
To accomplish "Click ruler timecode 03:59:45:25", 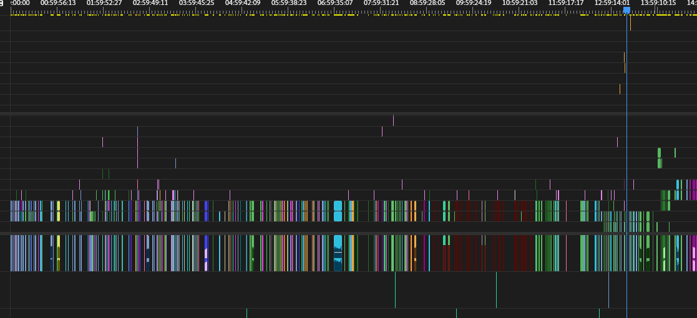I will tap(197, 3).
